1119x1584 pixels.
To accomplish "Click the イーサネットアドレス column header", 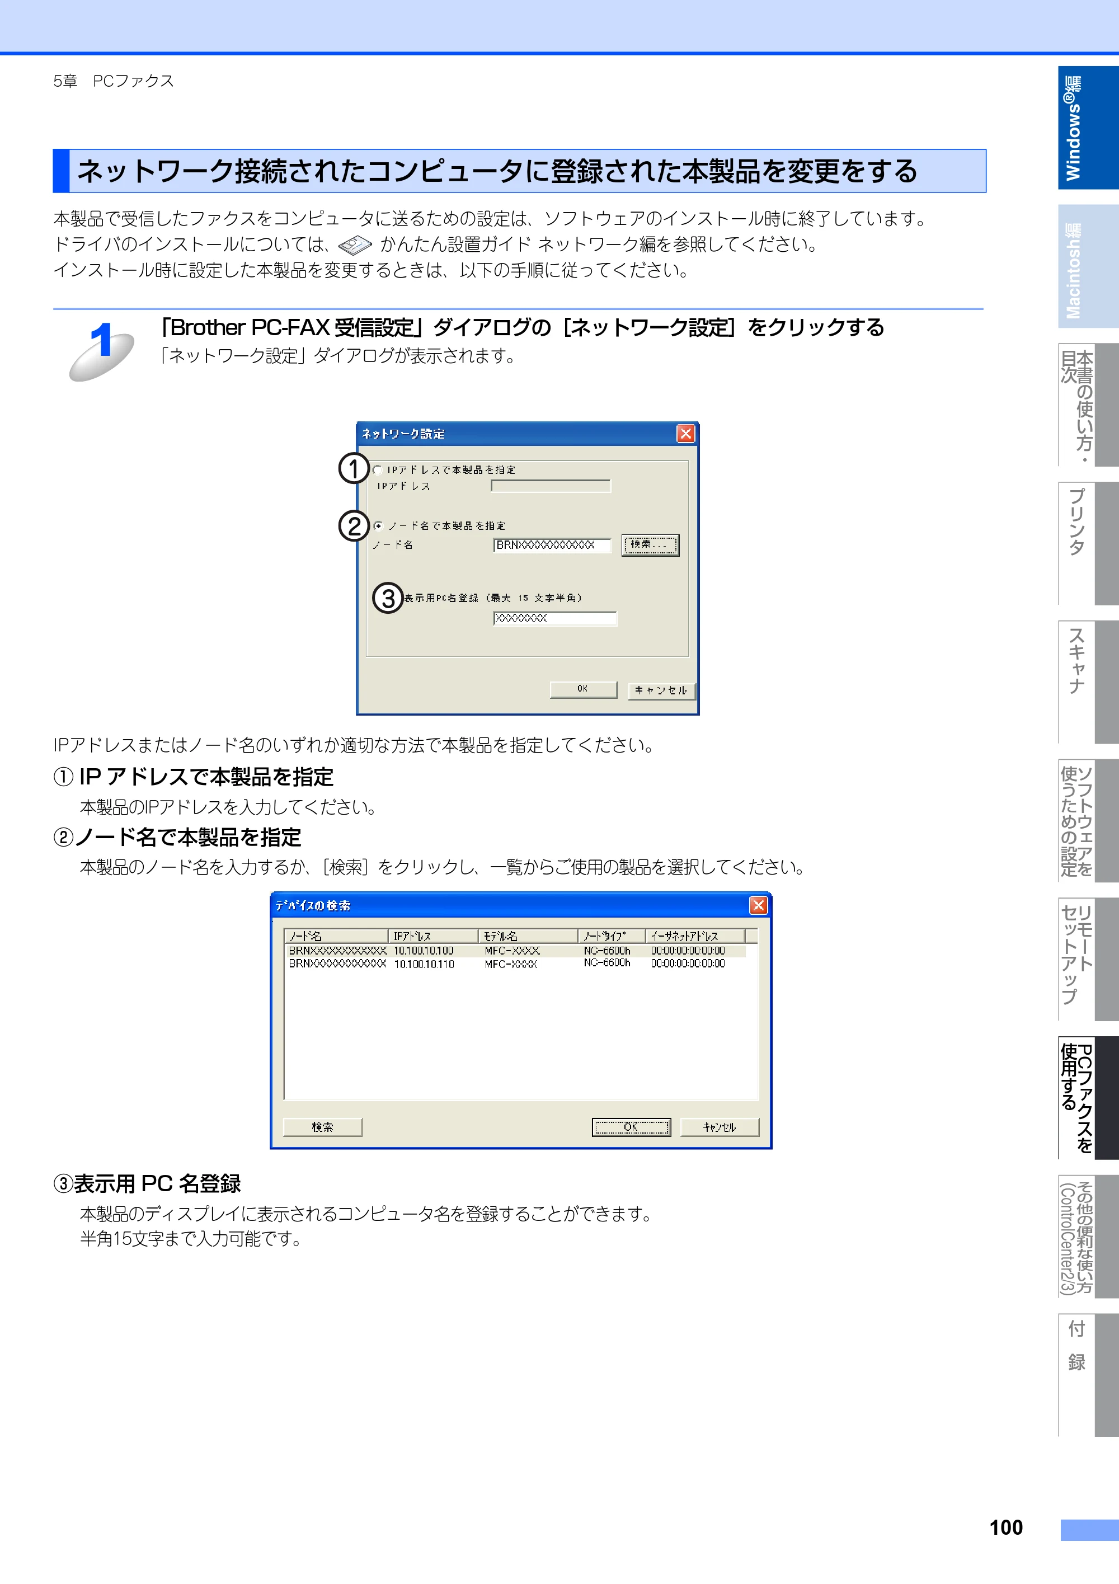I will pyautogui.click(x=695, y=936).
